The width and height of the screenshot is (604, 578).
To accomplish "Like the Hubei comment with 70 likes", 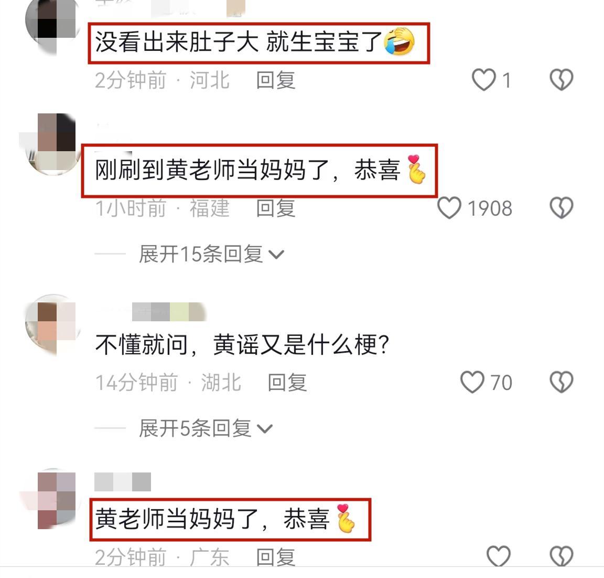I will [x=472, y=382].
